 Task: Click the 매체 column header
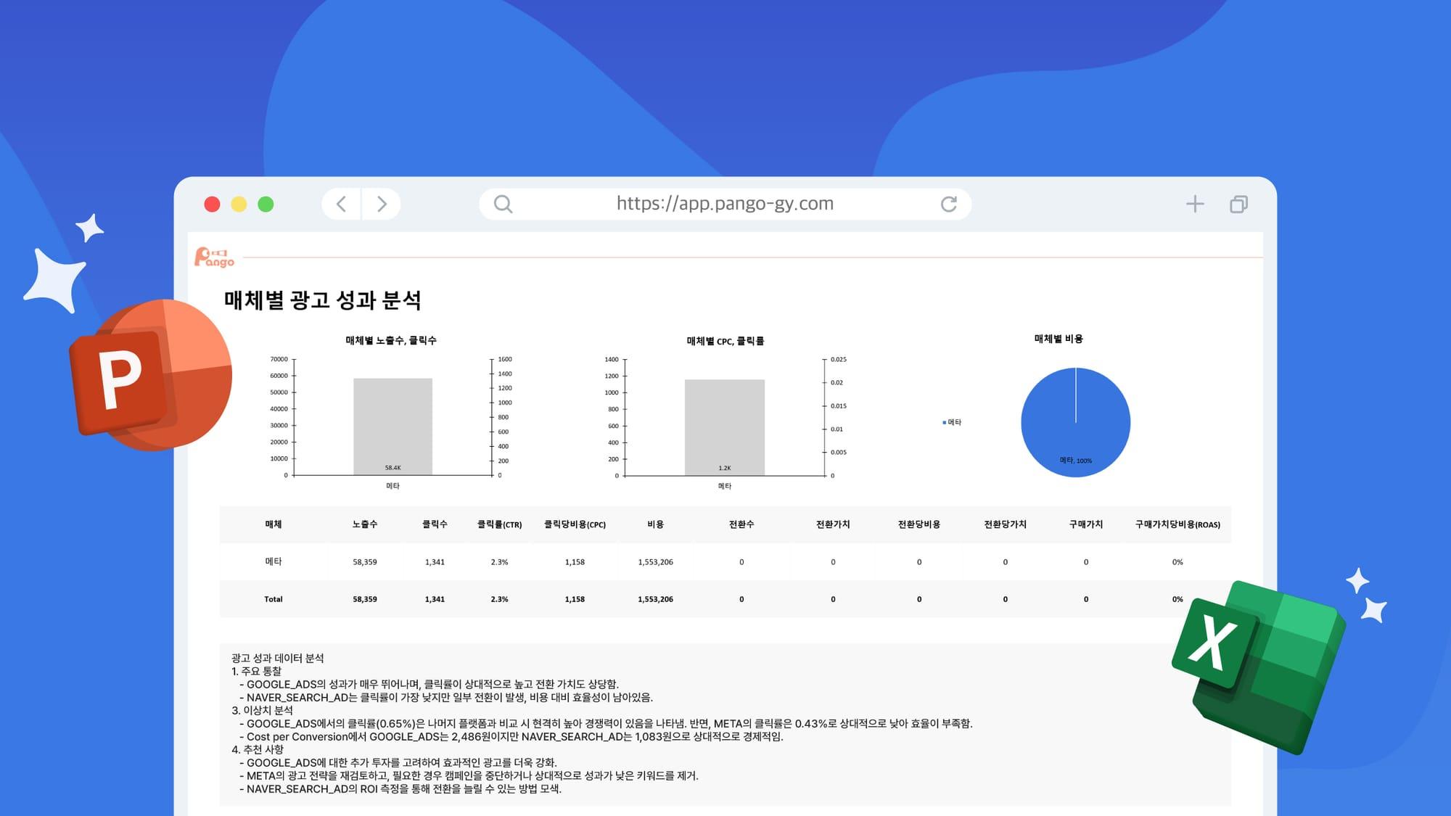click(x=274, y=524)
